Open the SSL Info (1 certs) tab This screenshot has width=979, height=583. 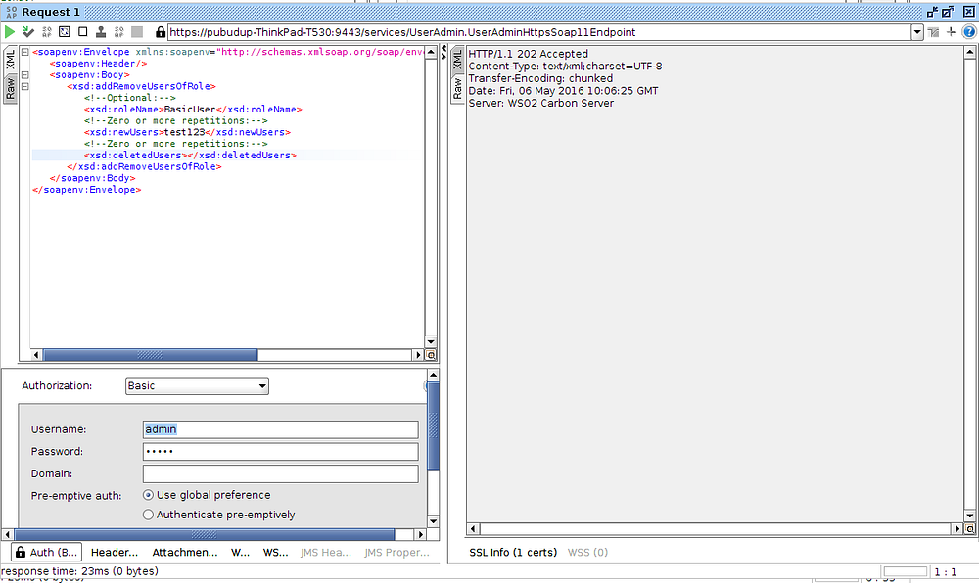tap(513, 552)
